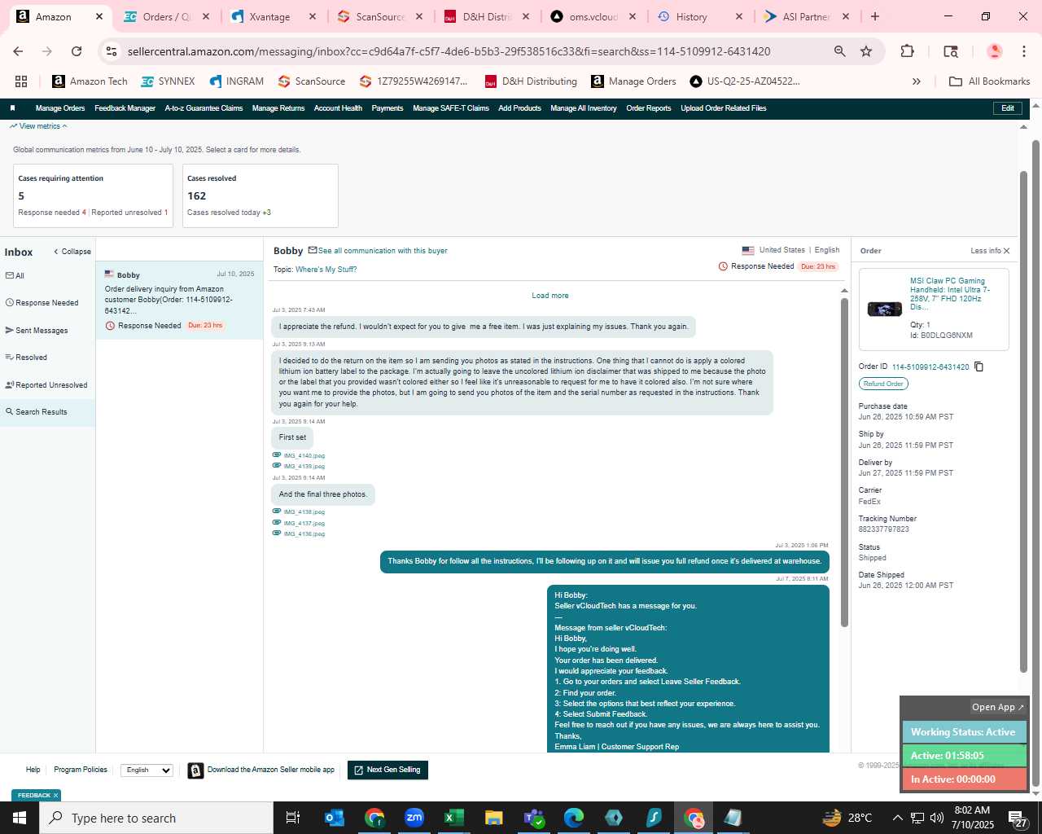Collapse the View metrics section
The height and width of the screenshot is (834, 1042).
[x=38, y=126]
